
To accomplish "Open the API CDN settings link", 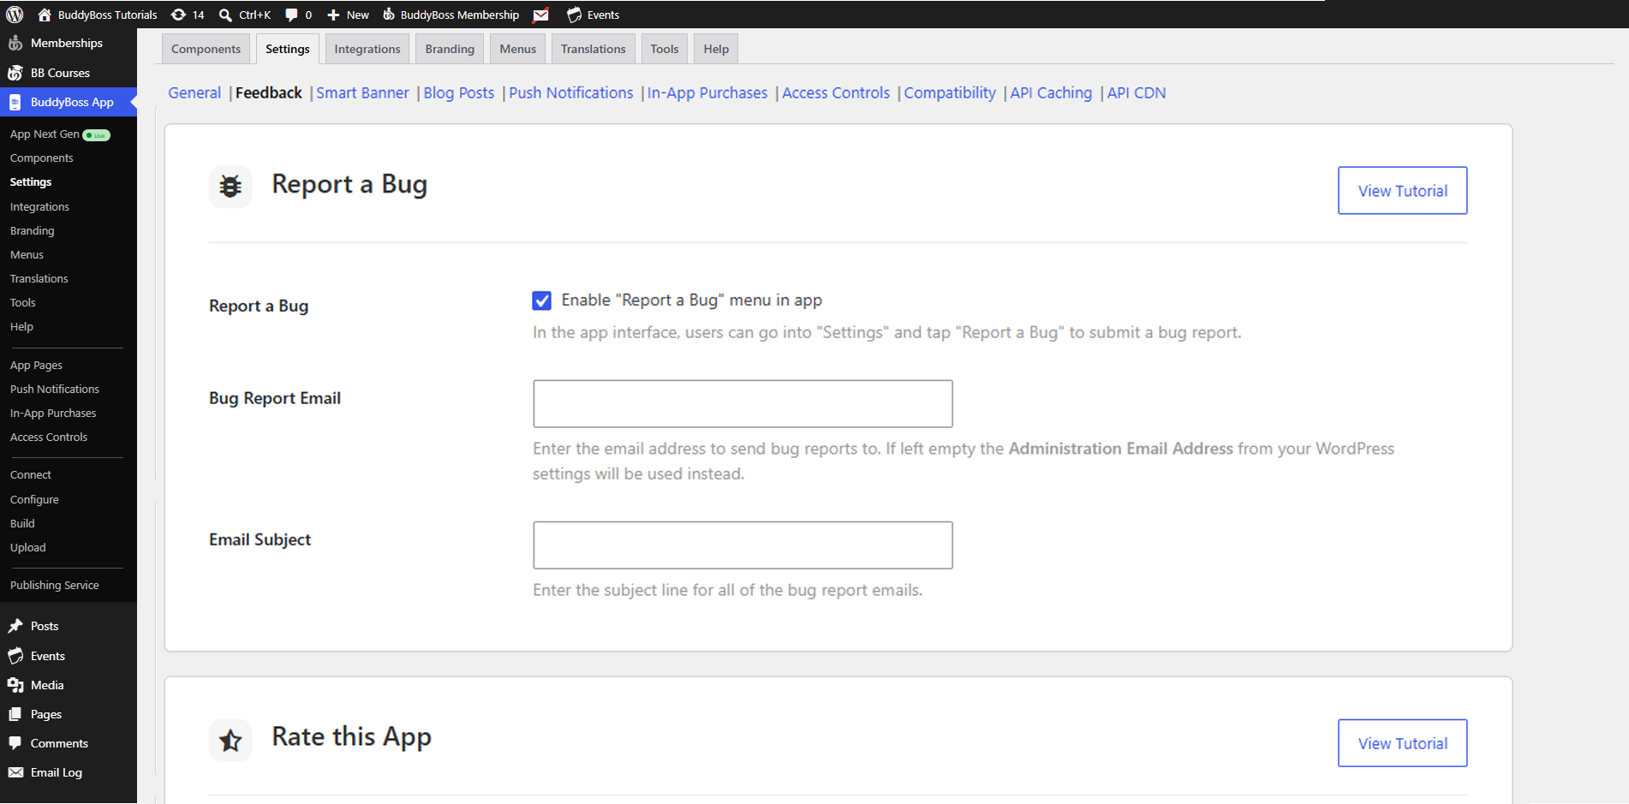I will [x=1137, y=92].
